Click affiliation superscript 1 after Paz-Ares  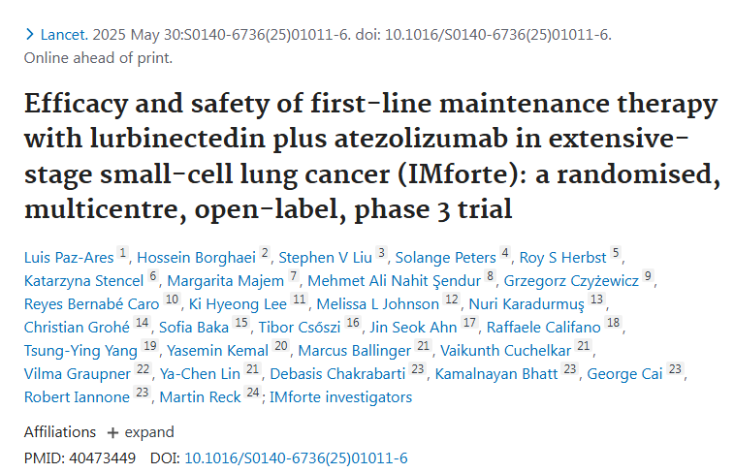(122, 253)
